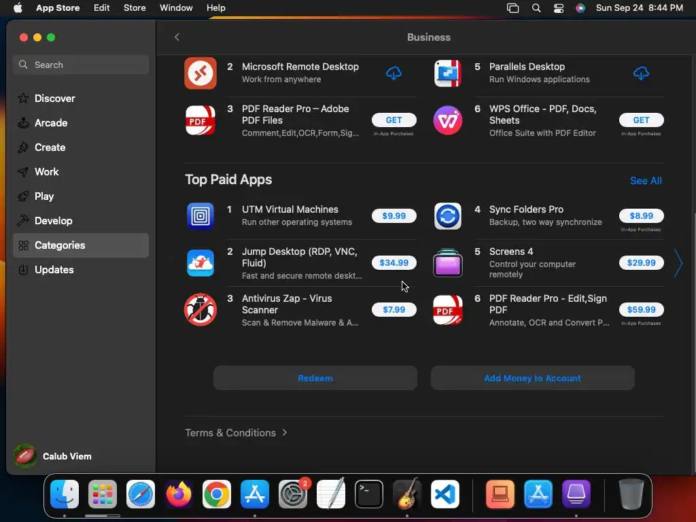Image resolution: width=696 pixels, height=522 pixels.
Task: Buy UTM Virtual Machines for $9.99
Action: (x=394, y=215)
